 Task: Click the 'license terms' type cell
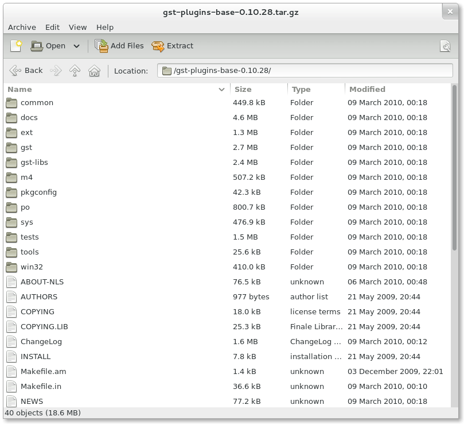point(315,311)
